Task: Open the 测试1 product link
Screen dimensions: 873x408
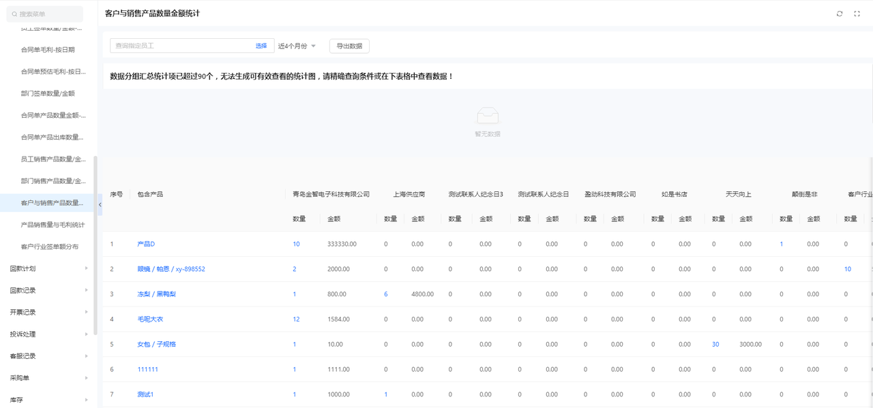Action: (x=145, y=394)
